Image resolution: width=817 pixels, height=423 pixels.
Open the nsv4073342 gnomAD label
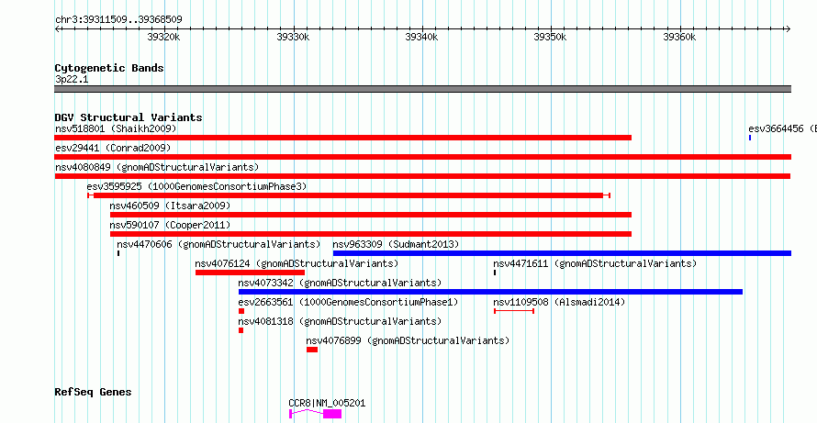(x=340, y=283)
